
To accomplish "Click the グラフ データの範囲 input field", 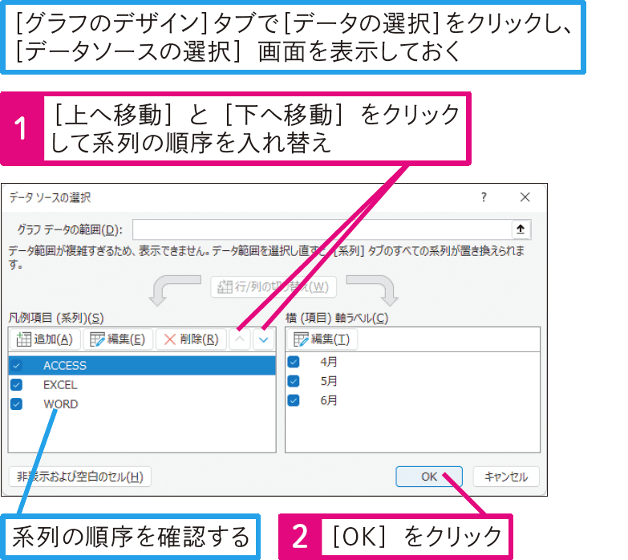I will 321,229.
